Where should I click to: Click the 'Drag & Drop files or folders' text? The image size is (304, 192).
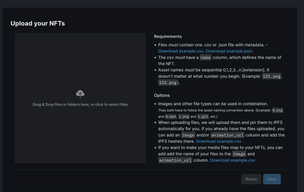tap(80, 104)
